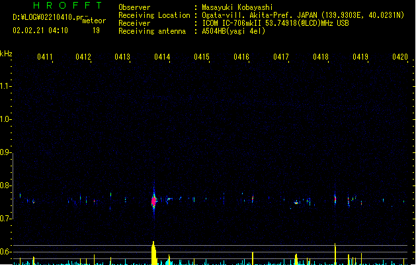
Task: Click the yellow intensity spike just after 0418
Action: pyautogui.click(x=335, y=254)
